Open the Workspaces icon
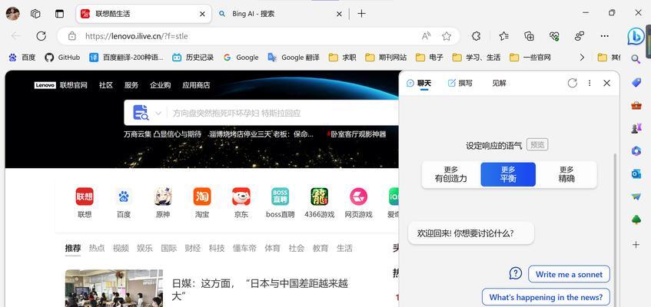Screen dimensions: 651x307 point(35,14)
